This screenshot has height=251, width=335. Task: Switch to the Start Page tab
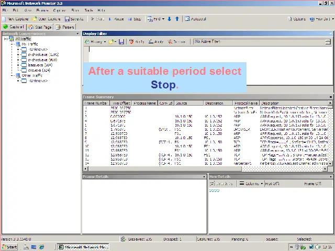coord(40,27)
